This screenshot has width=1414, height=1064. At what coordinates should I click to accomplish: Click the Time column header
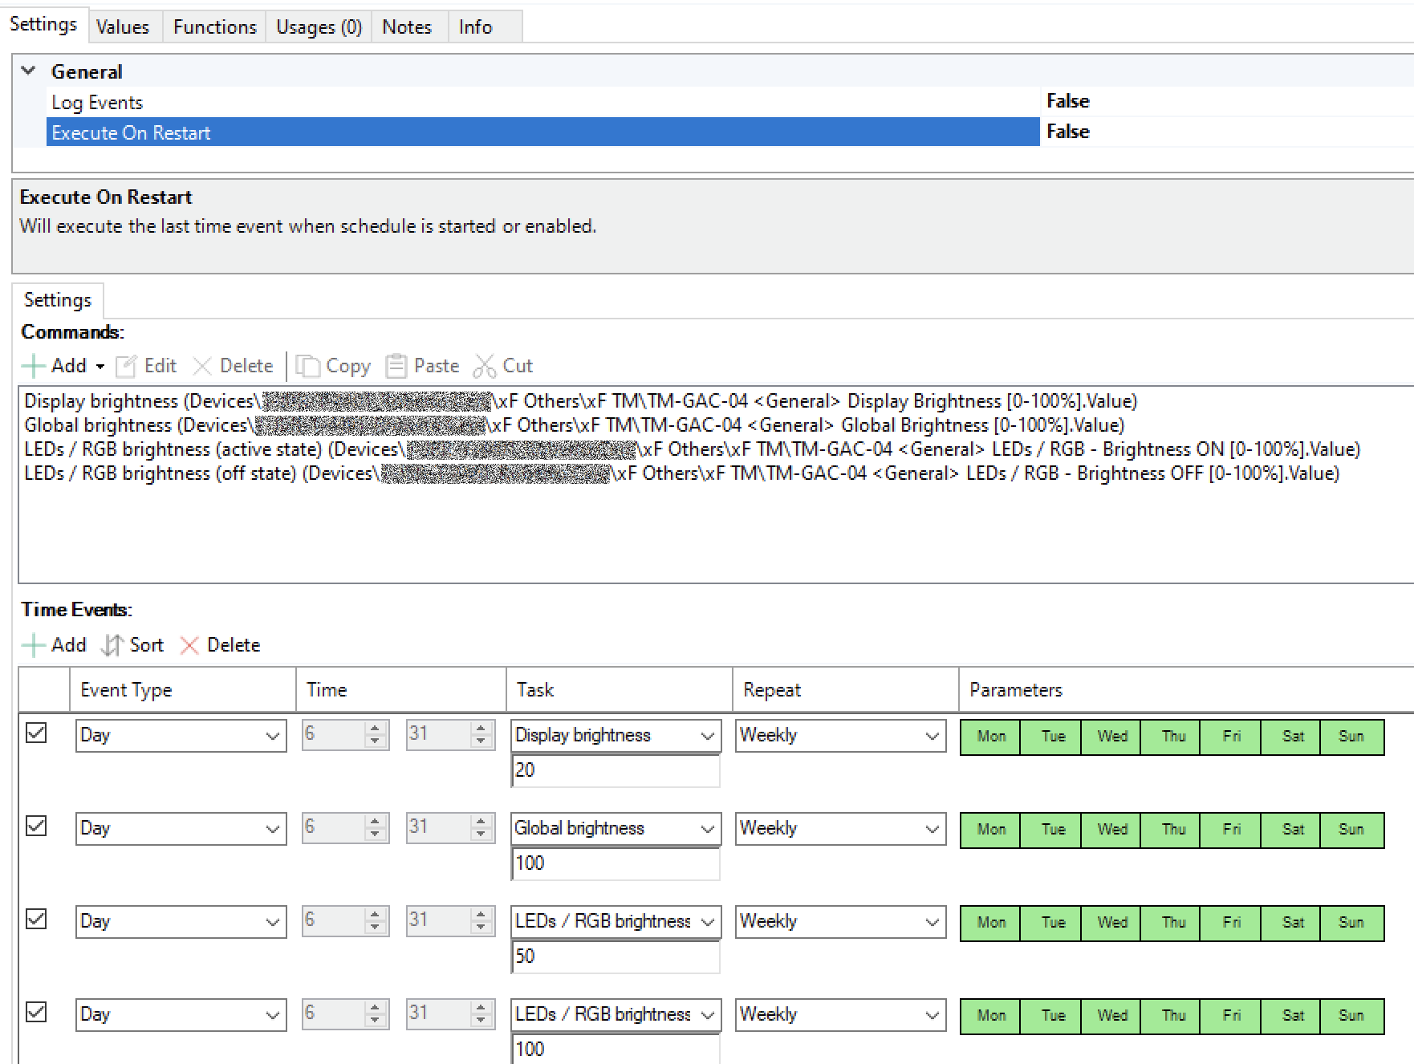tap(401, 690)
